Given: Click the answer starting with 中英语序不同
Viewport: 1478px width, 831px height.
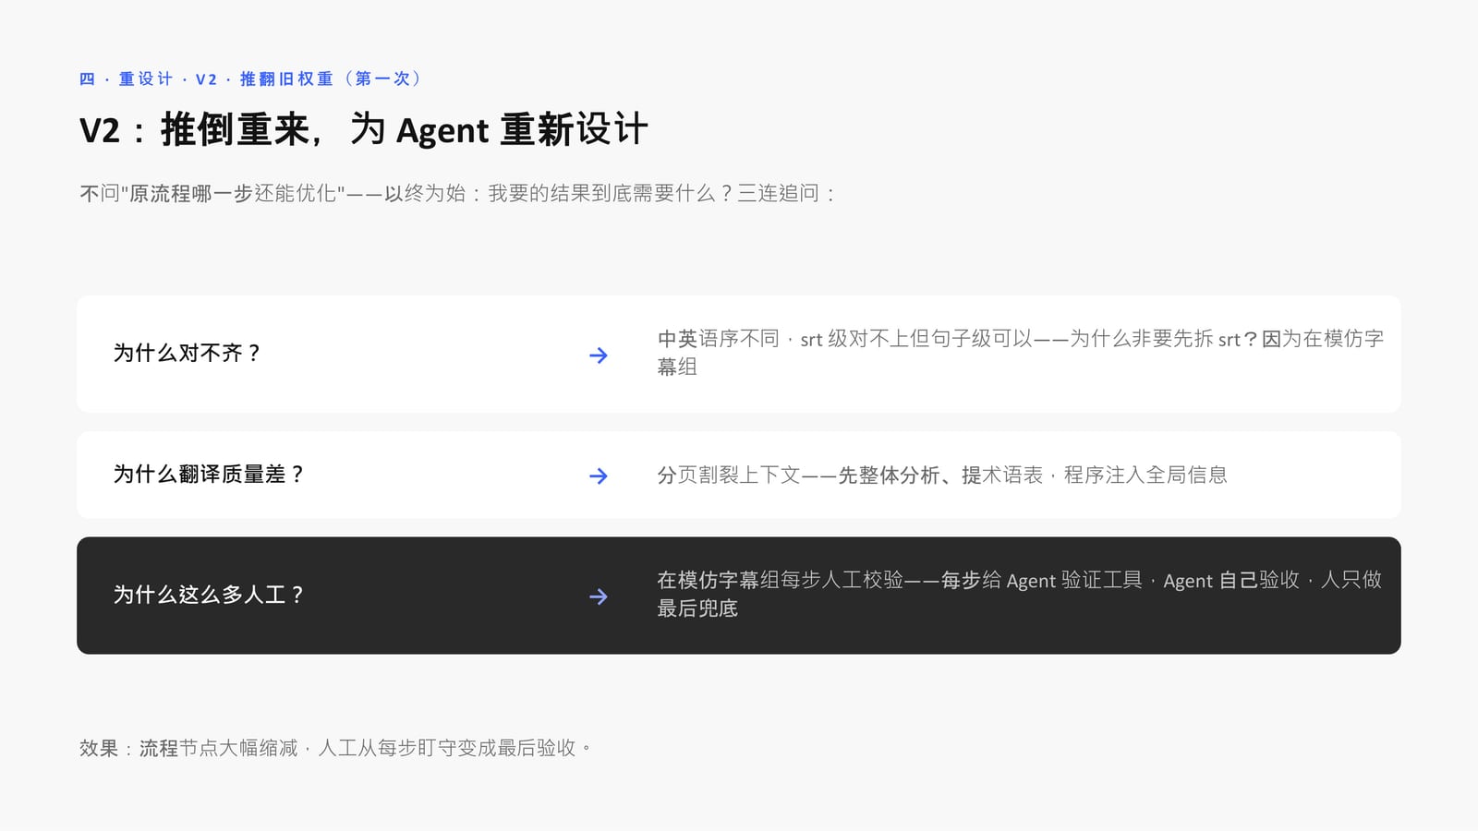Looking at the screenshot, I should (1021, 353).
